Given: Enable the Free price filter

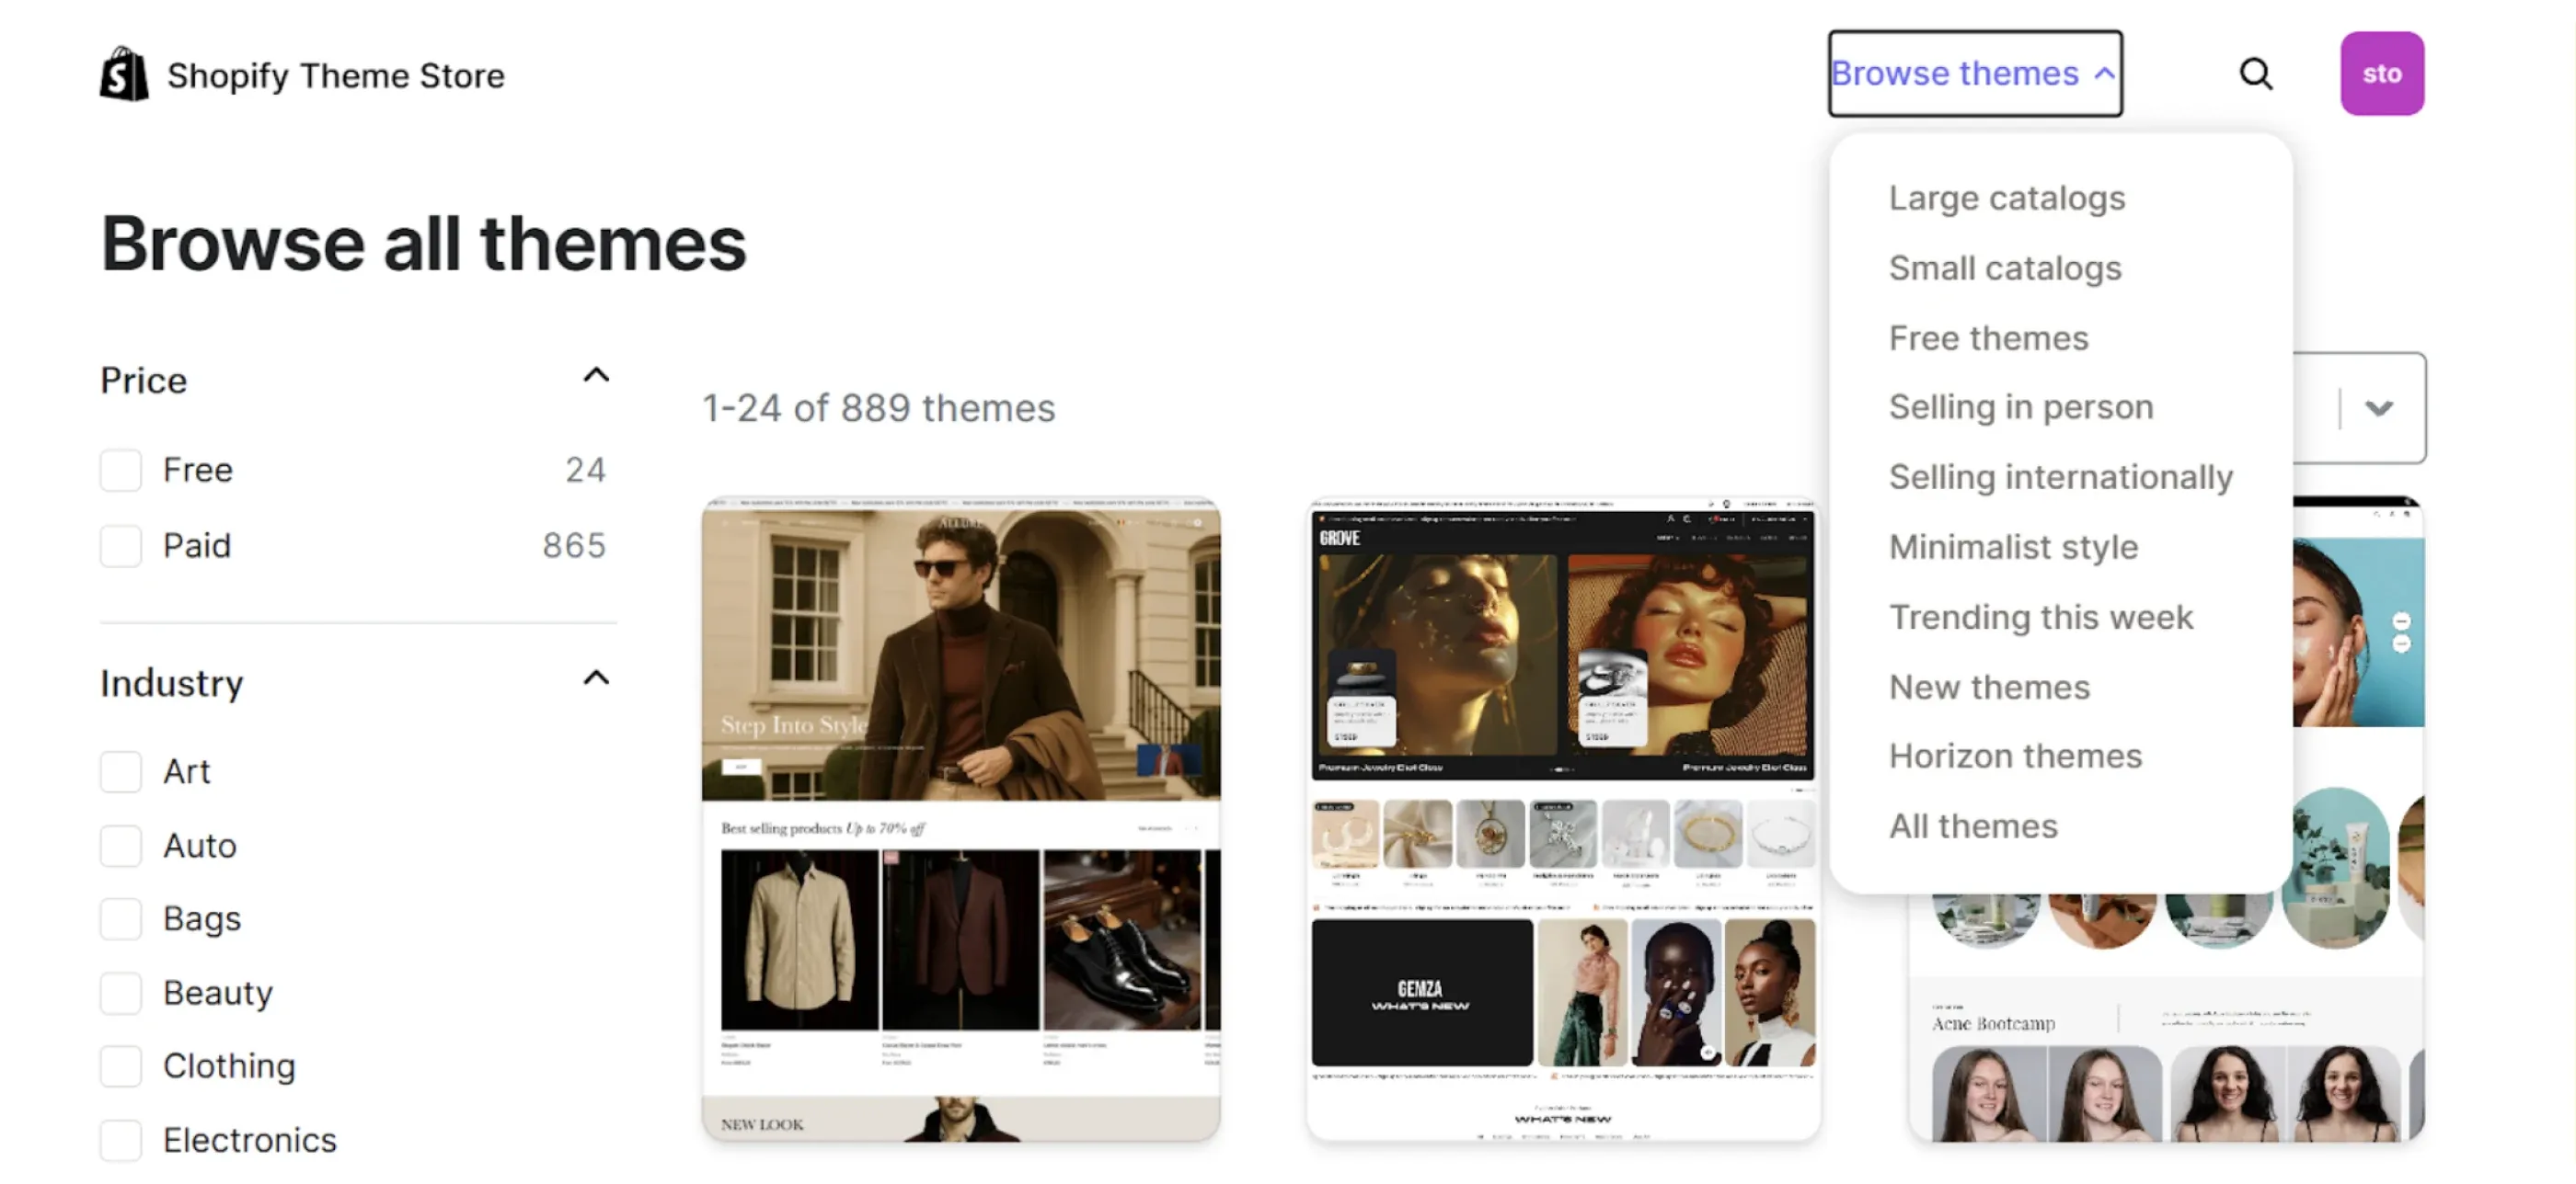Looking at the screenshot, I should [x=120, y=470].
